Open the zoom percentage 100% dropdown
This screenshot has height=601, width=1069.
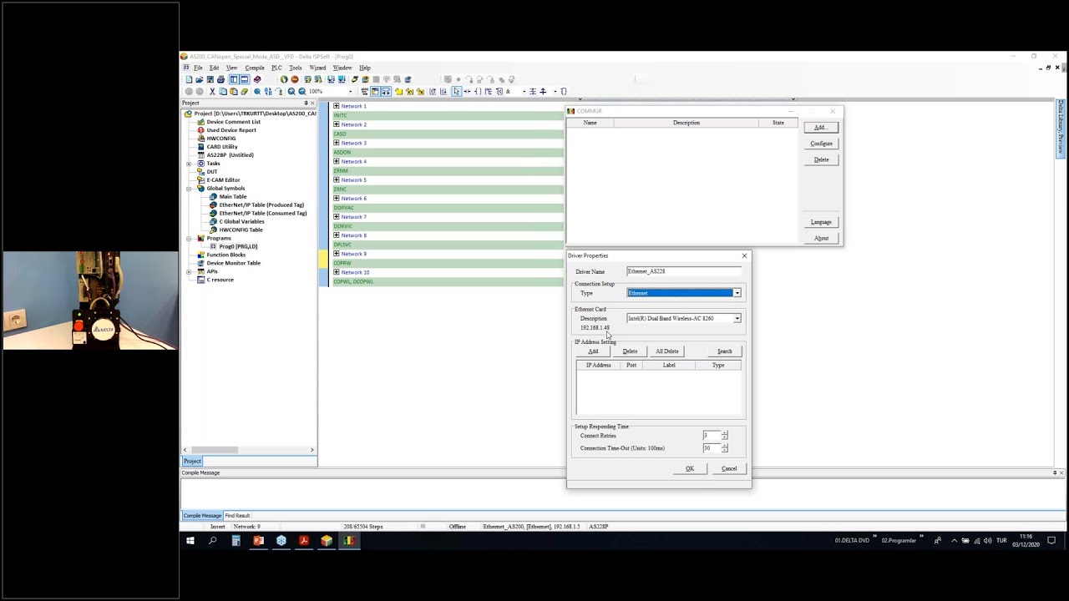[350, 91]
